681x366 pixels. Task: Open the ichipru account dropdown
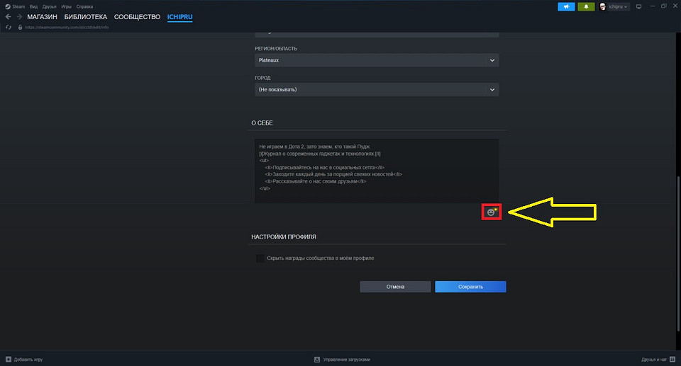pos(619,6)
